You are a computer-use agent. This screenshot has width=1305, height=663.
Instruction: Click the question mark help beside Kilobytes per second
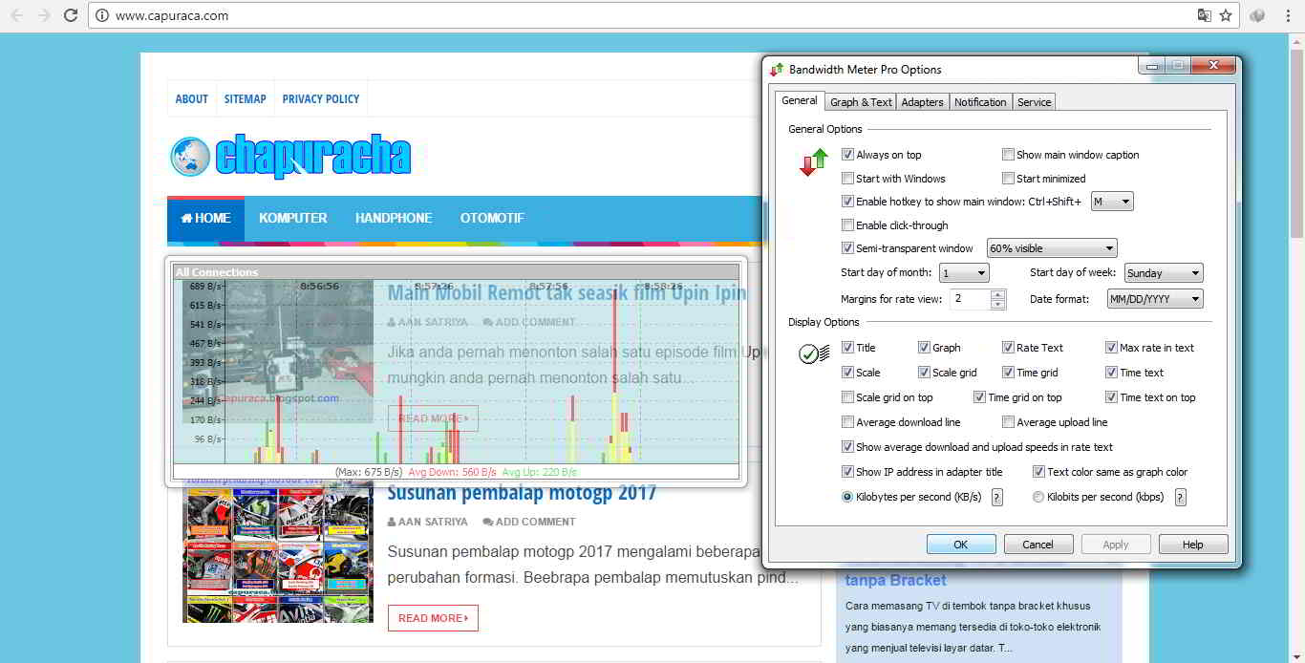coord(997,497)
